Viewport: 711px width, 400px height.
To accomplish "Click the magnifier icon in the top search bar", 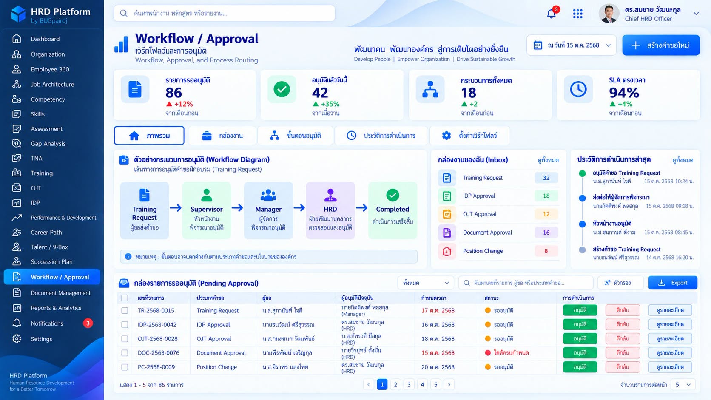I will [x=124, y=13].
